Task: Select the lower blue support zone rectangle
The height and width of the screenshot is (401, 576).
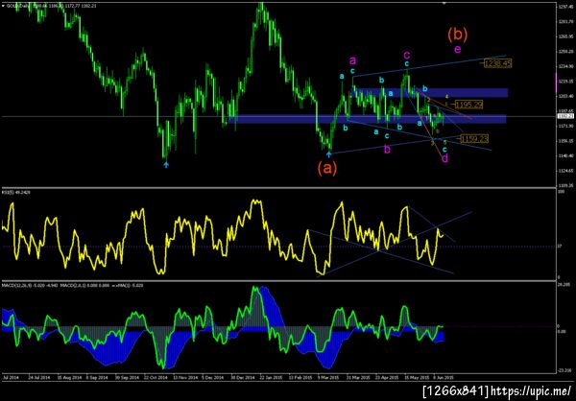Action: pyautogui.click(x=368, y=119)
